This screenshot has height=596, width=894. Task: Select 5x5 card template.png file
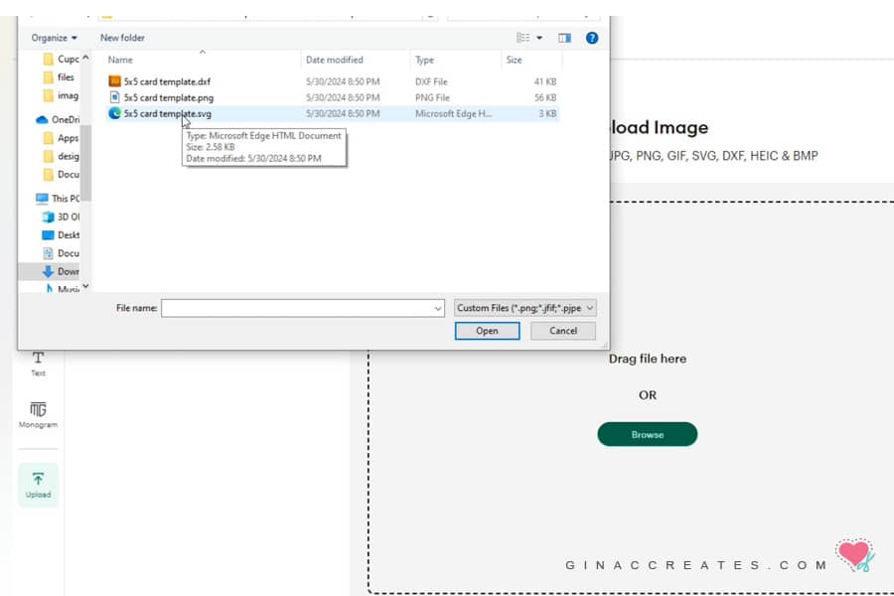[x=169, y=97]
